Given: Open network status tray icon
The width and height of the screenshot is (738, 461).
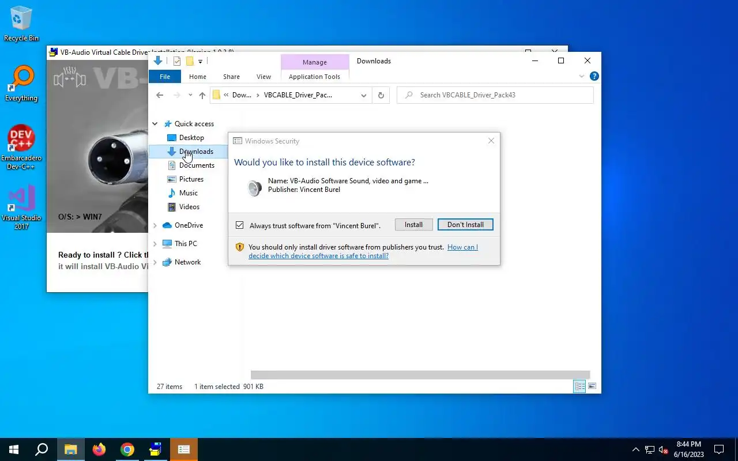Looking at the screenshot, I should coord(650,449).
